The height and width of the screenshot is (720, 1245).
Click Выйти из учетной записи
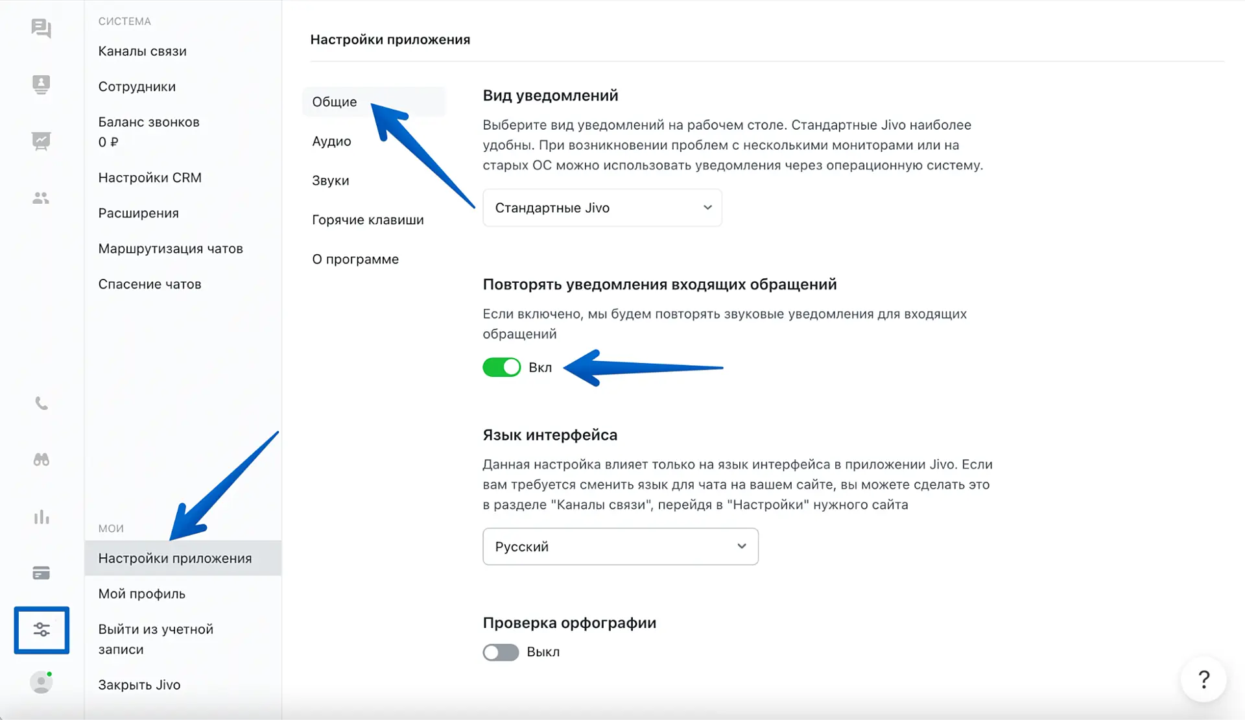tap(156, 639)
